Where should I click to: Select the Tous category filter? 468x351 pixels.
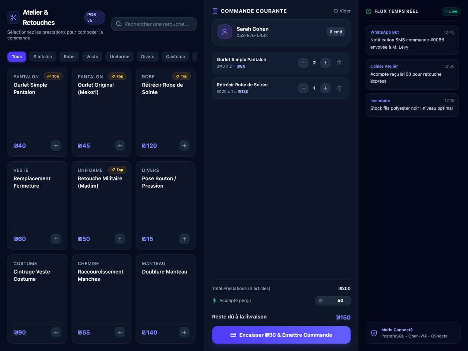[x=17, y=57]
